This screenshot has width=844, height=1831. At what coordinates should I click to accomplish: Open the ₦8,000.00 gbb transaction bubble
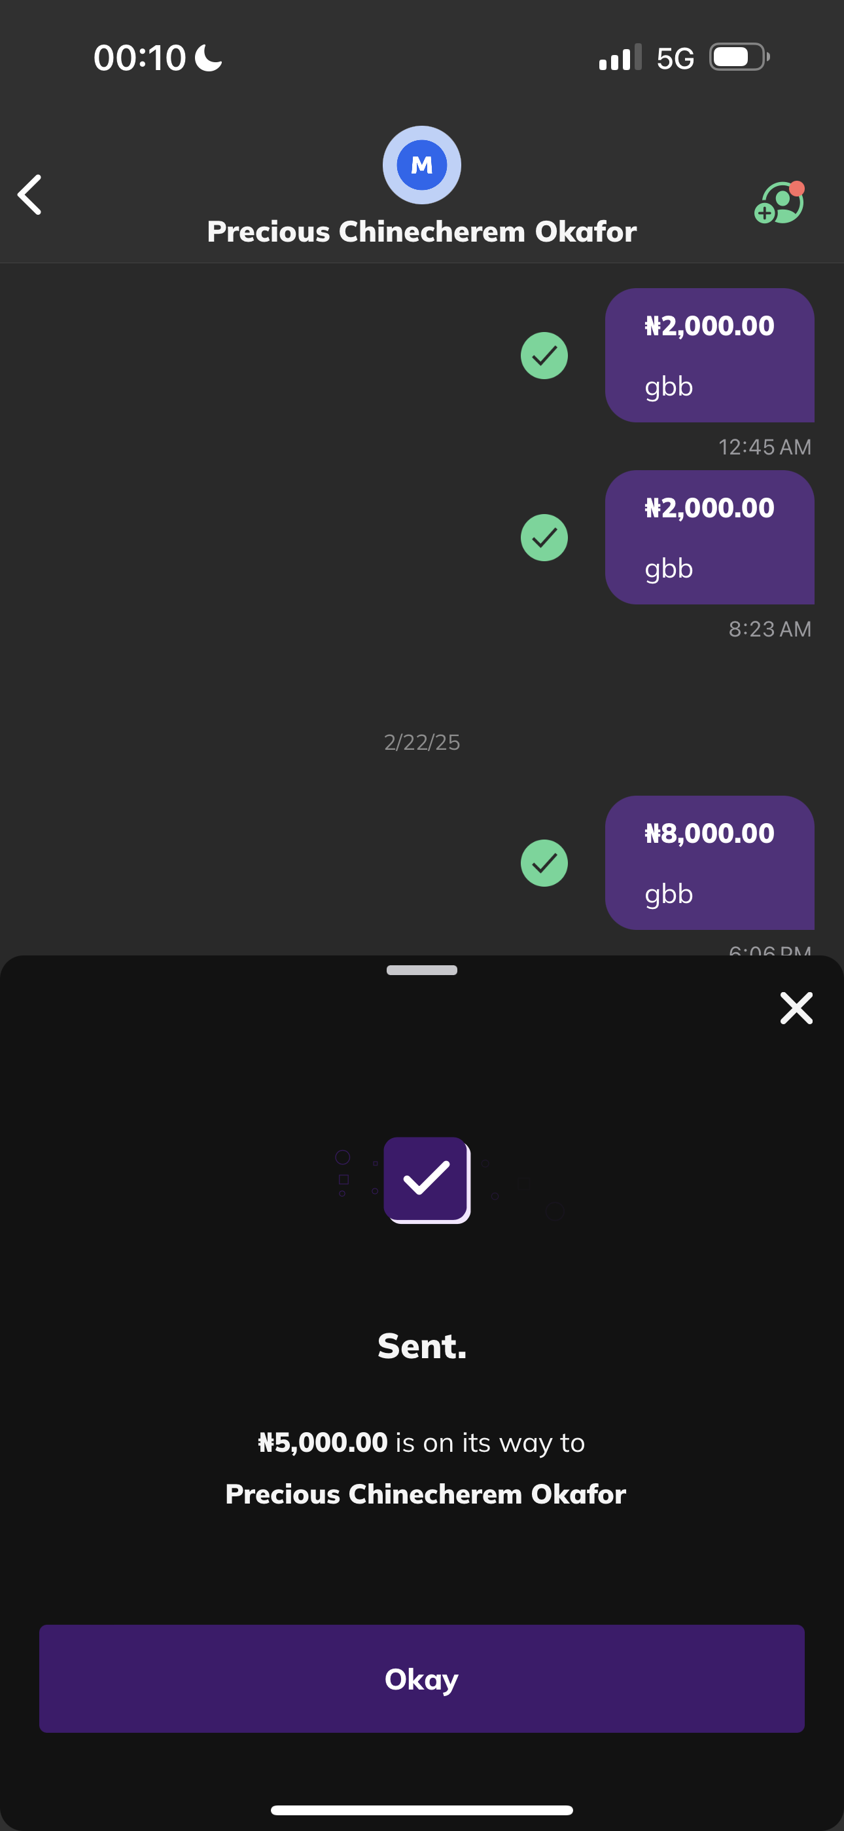pyautogui.click(x=709, y=863)
